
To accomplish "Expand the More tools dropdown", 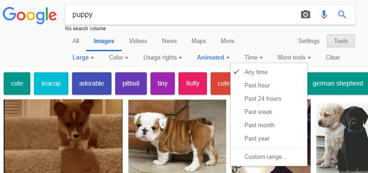I will click(294, 57).
